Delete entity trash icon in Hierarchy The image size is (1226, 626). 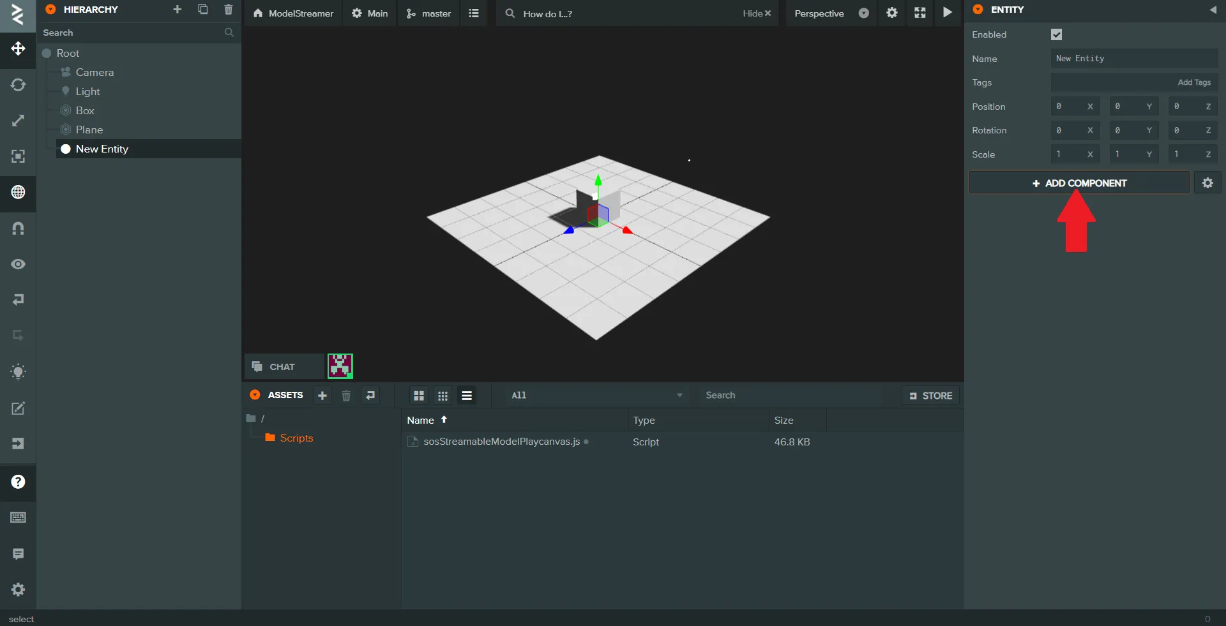[x=229, y=10]
